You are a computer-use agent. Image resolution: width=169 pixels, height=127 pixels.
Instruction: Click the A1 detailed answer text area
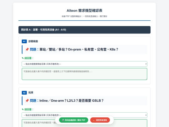click(x=84, y=74)
